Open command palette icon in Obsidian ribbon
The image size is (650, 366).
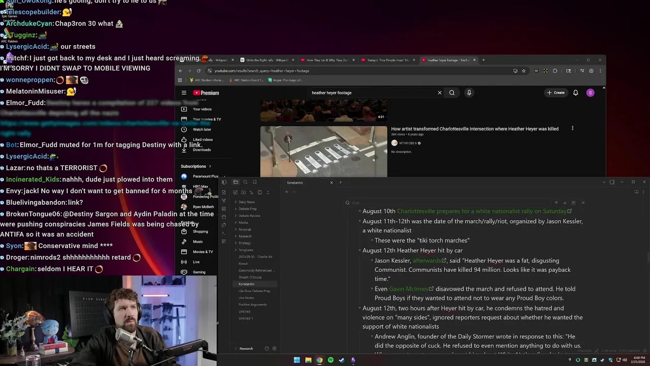pos(224,233)
